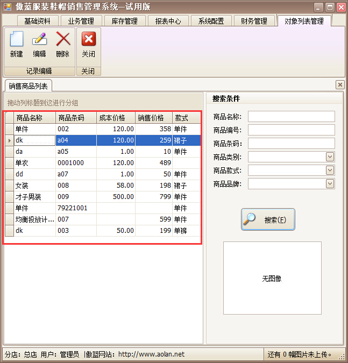
Task: Sort by the 款式 column header
Action: click(x=187, y=118)
